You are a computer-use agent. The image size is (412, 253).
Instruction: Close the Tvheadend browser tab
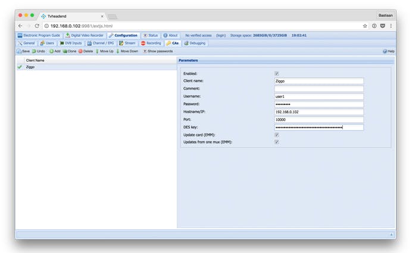(102, 16)
